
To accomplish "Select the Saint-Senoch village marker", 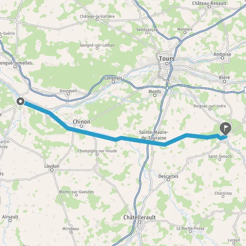I will (220, 159).
